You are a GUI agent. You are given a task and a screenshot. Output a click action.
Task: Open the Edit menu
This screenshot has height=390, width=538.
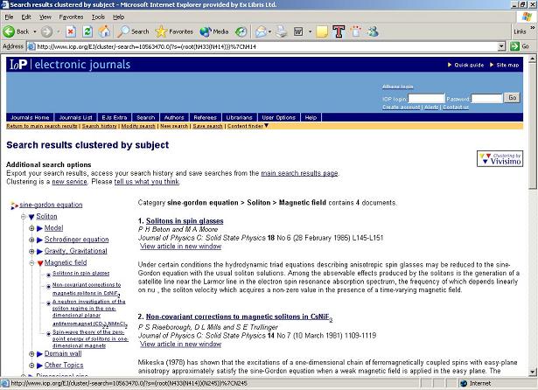[x=26, y=17]
